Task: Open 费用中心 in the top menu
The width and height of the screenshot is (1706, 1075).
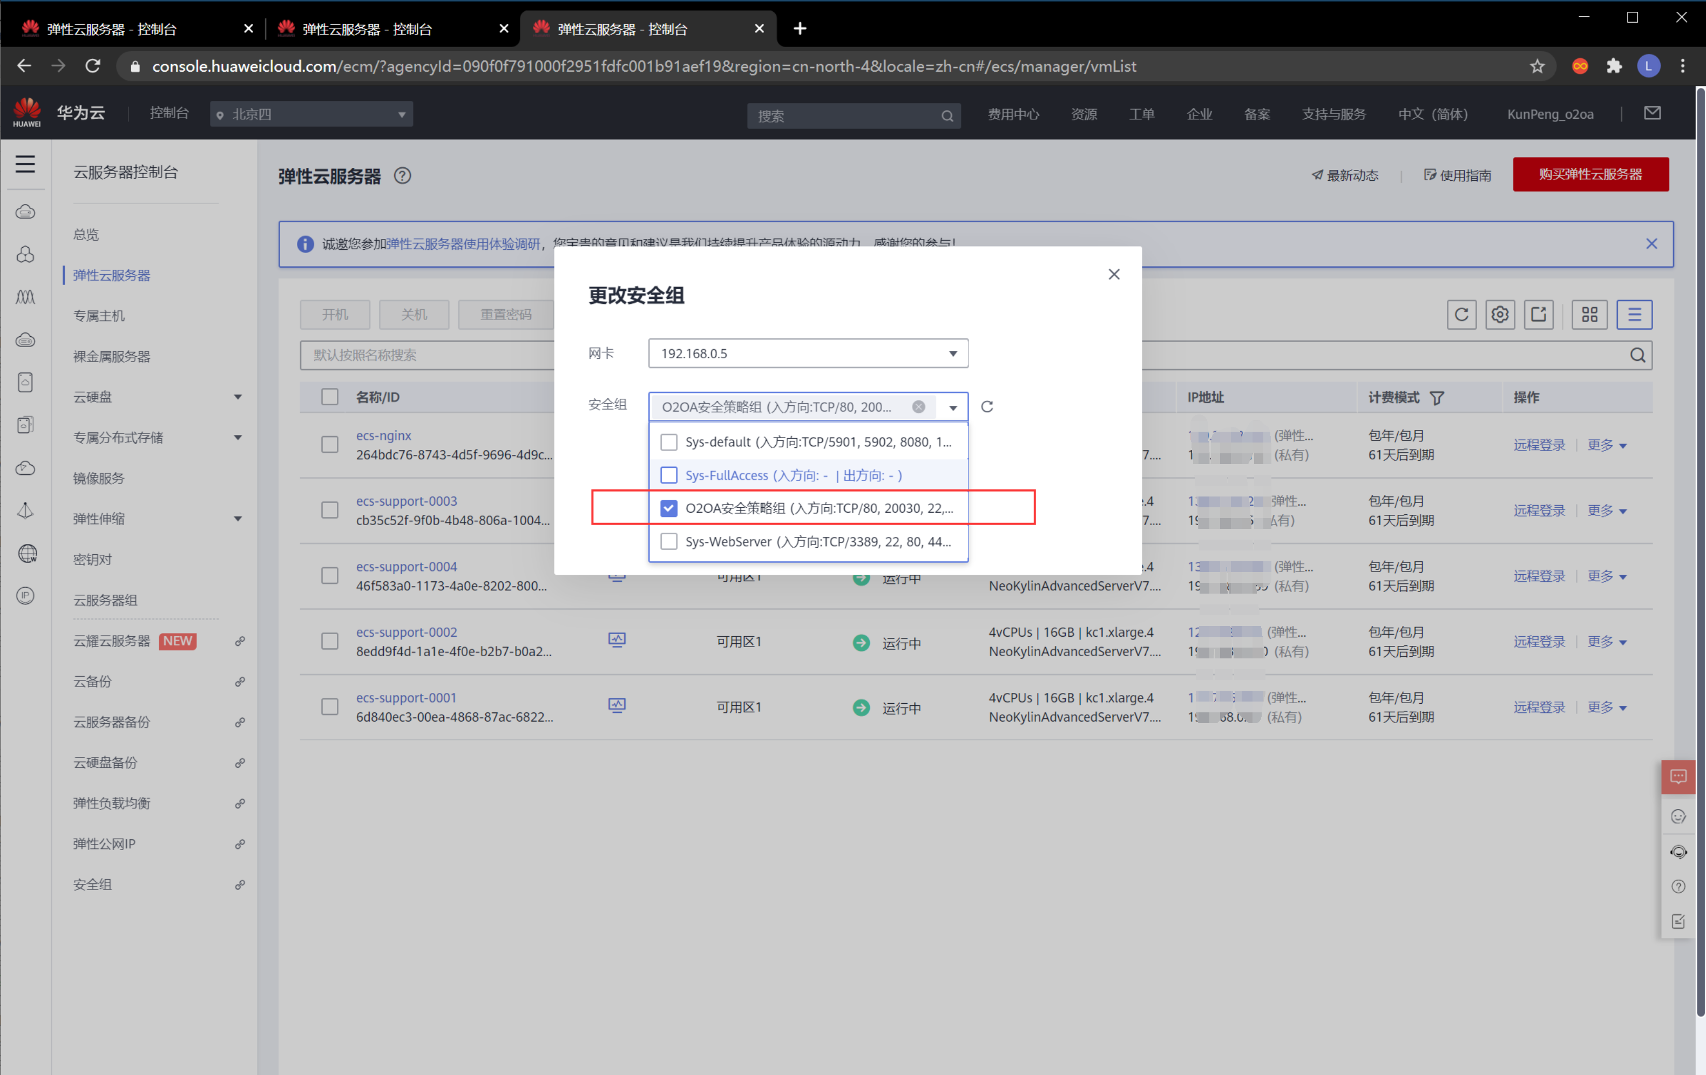Action: coord(1013,114)
